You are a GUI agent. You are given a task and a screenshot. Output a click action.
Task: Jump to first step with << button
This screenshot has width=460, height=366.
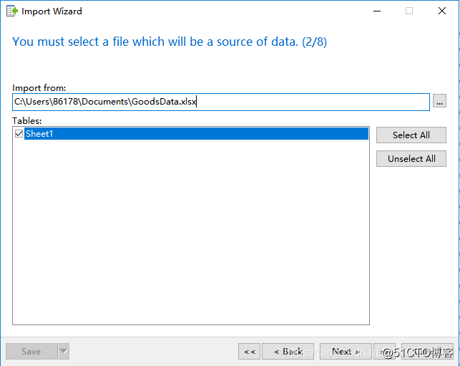click(250, 351)
